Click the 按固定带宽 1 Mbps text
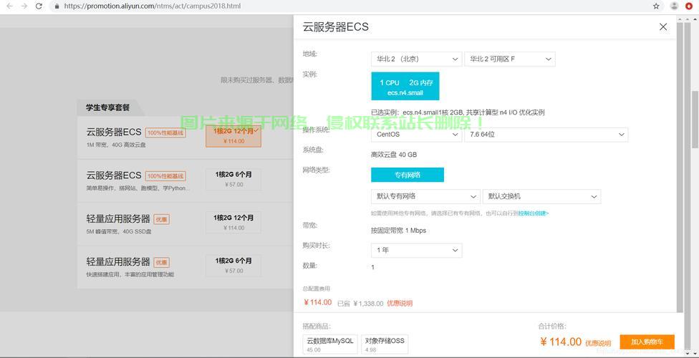699x358 pixels. [x=398, y=231]
